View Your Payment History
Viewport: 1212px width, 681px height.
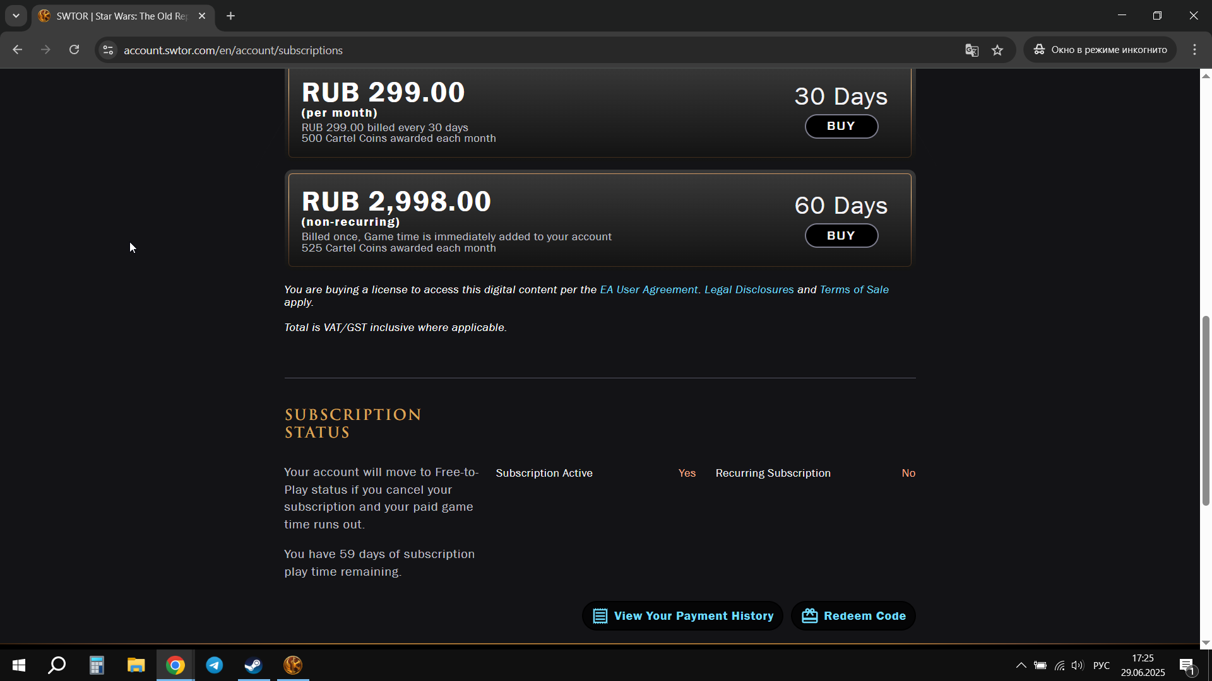point(682,616)
